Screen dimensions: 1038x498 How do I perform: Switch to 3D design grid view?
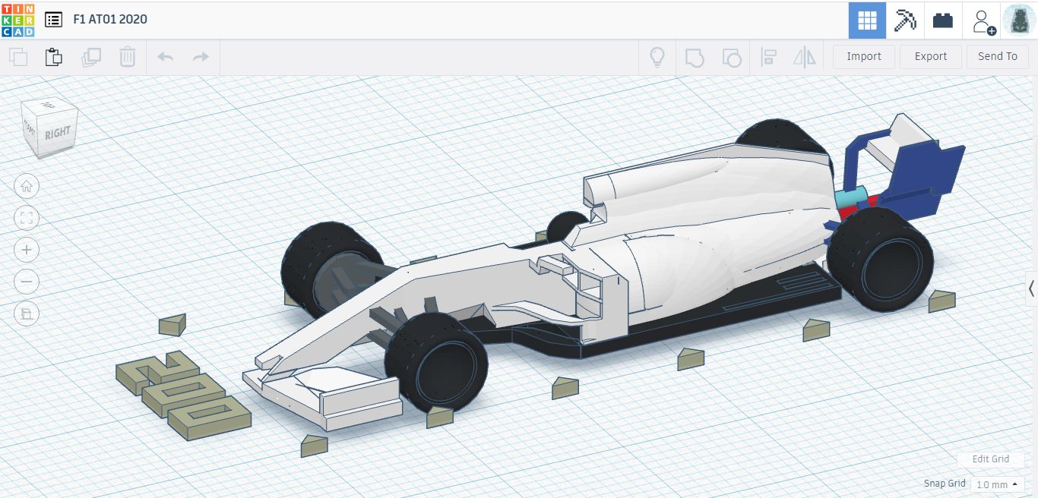pos(867,20)
